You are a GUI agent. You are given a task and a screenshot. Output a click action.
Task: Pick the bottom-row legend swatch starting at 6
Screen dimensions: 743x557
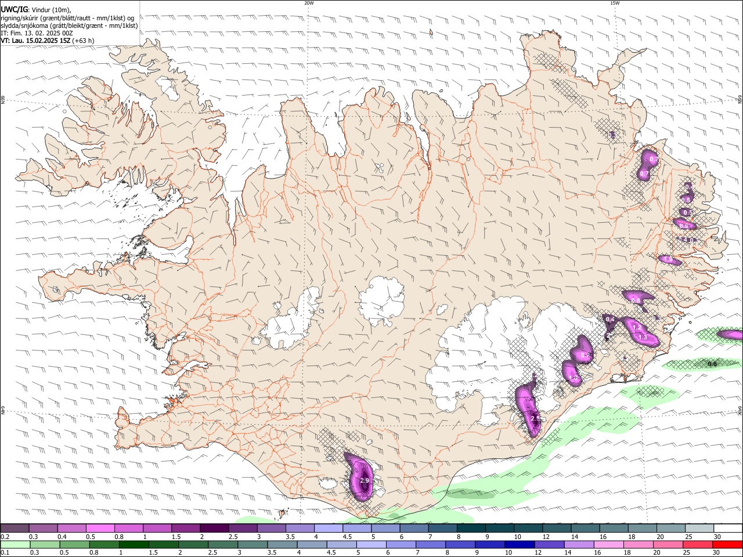(401, 544)
